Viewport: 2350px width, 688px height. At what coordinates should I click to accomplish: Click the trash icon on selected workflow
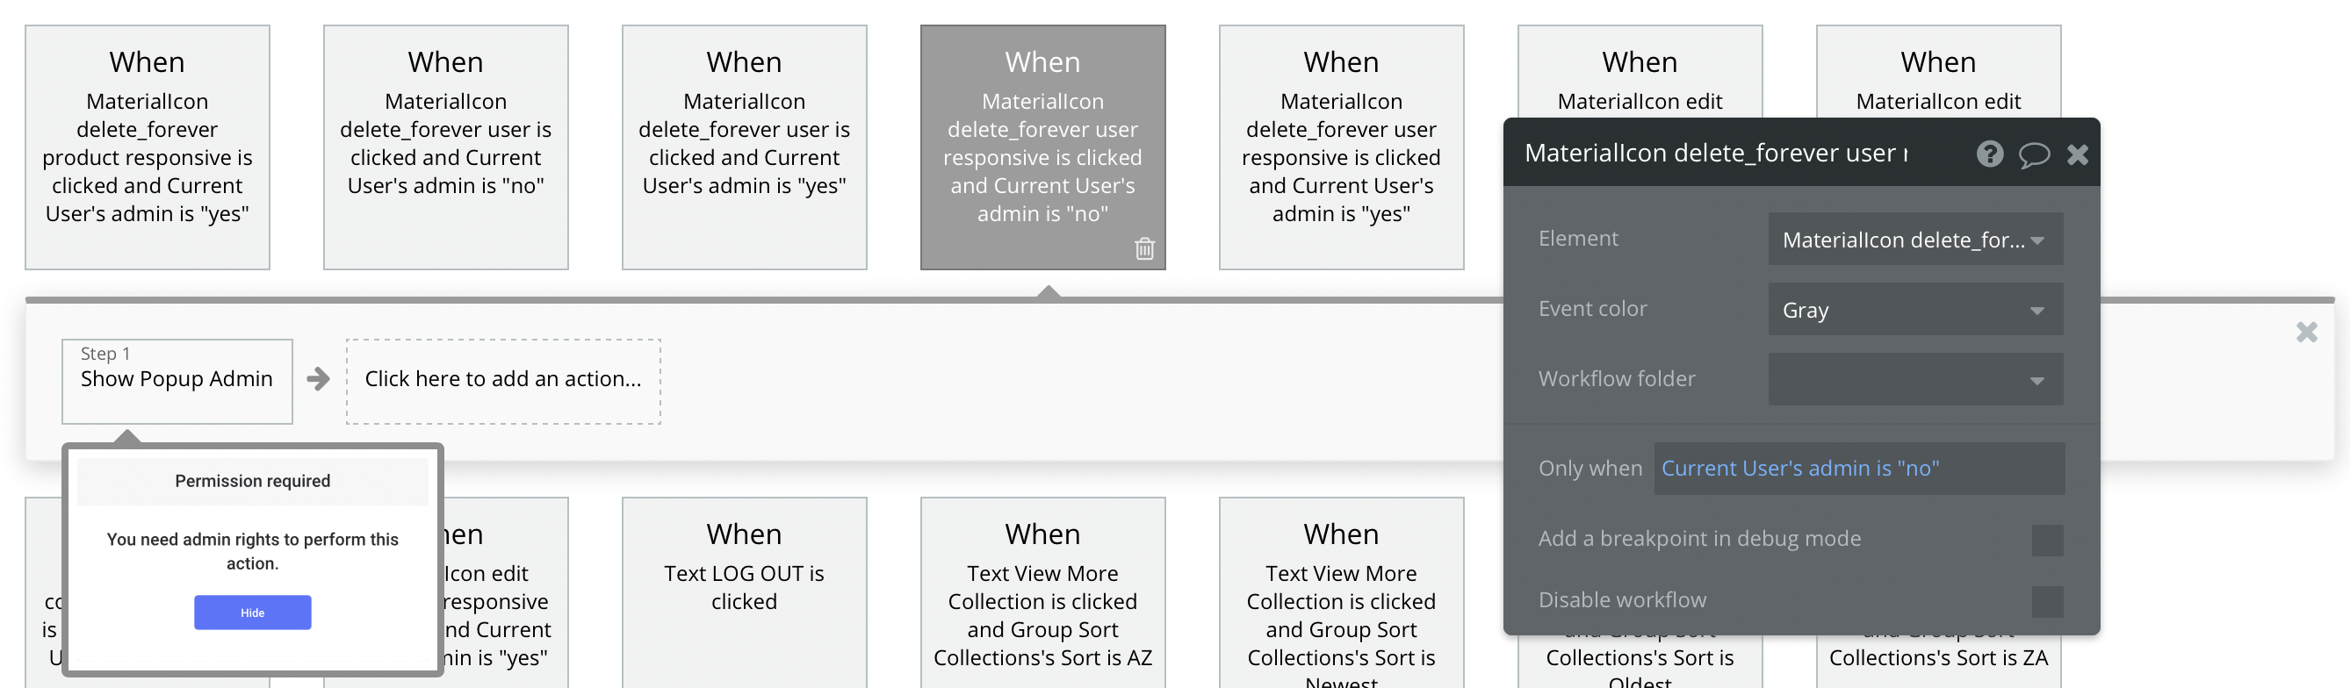pyautogui.click(x=1144, y=247)
